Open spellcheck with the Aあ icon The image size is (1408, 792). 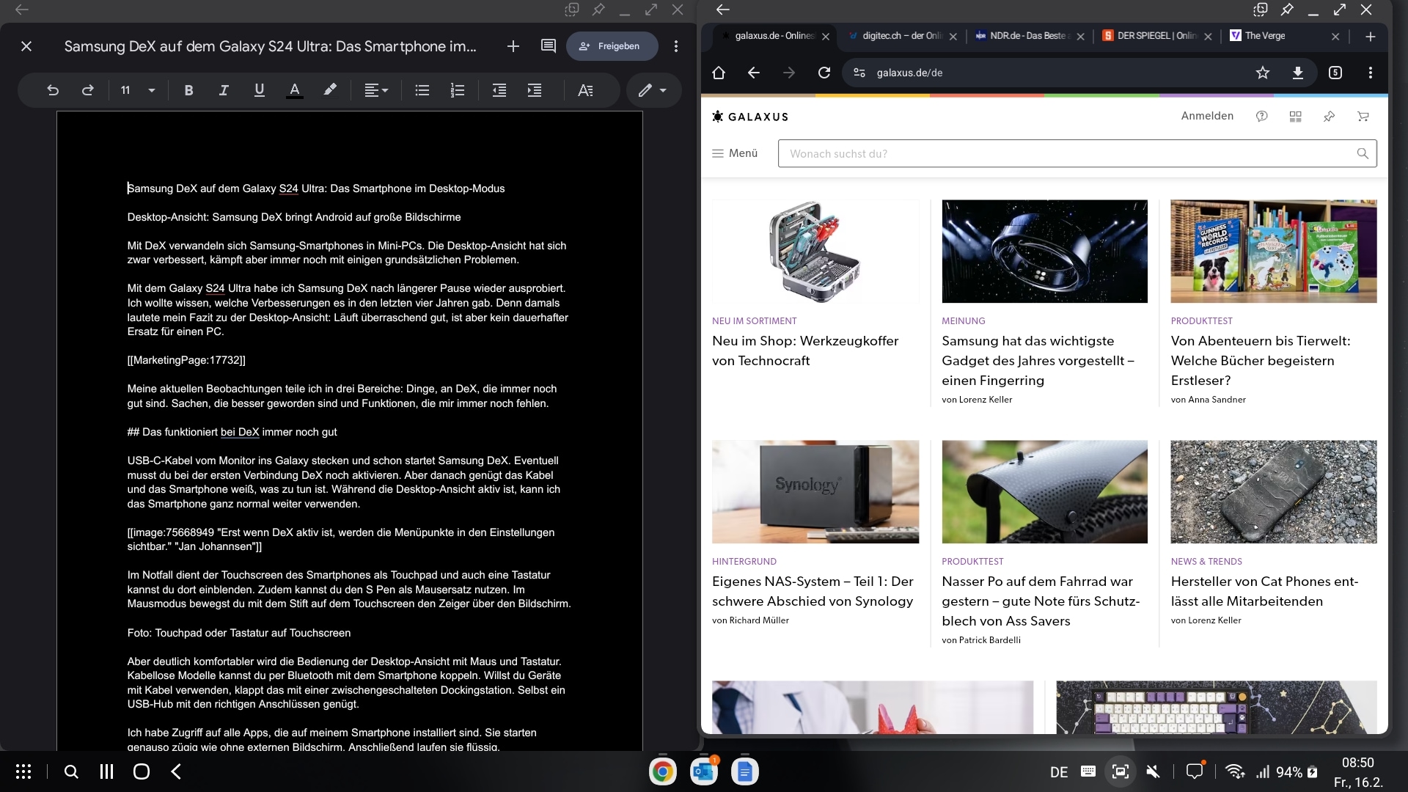pos(585,89)
